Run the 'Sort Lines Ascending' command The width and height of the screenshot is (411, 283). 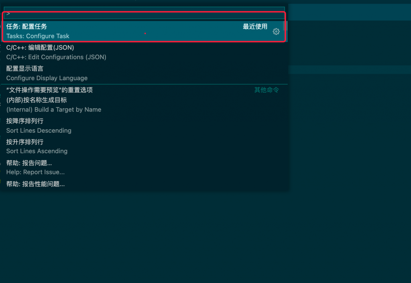click(x=37, y=151)
